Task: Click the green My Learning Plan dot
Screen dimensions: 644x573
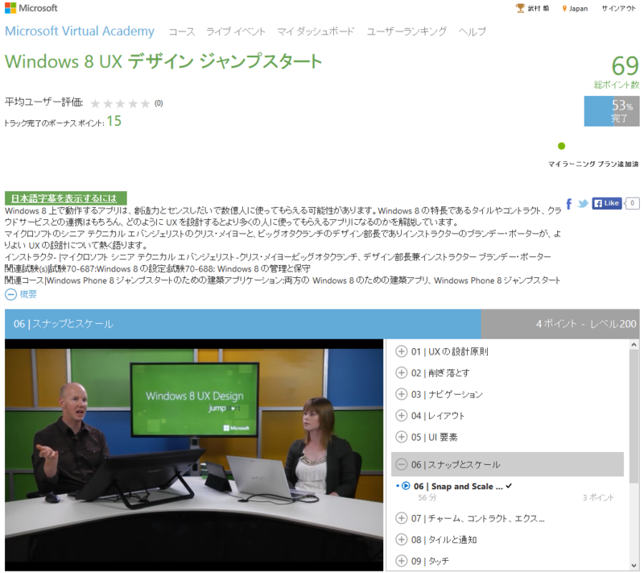Action: tap(561, 146)
